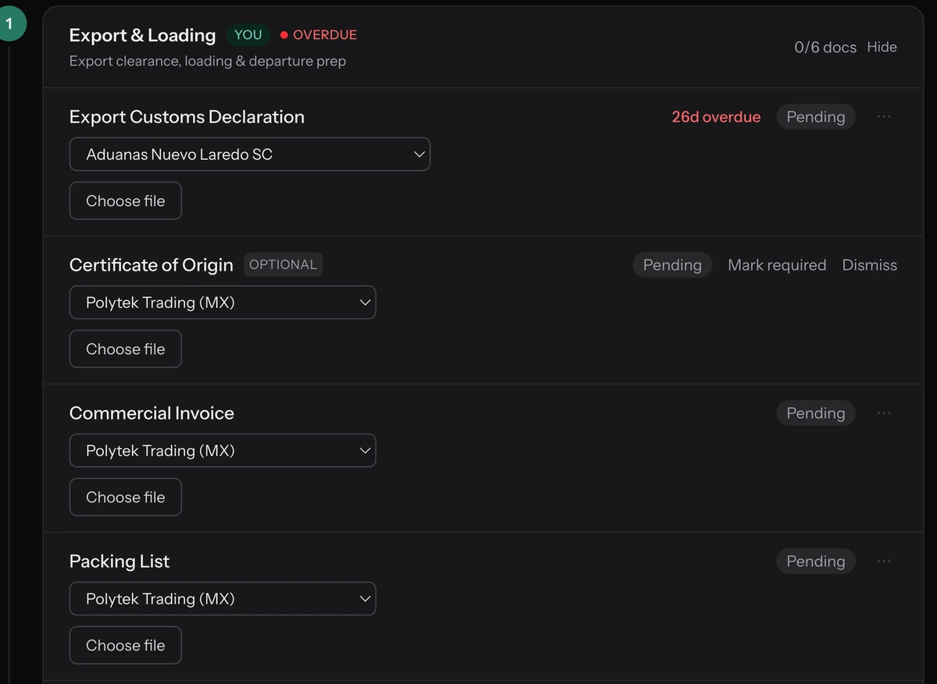Click Pending status of Certificate of Origin
This screenshot has width=937, height=684.
click(672, 265)
